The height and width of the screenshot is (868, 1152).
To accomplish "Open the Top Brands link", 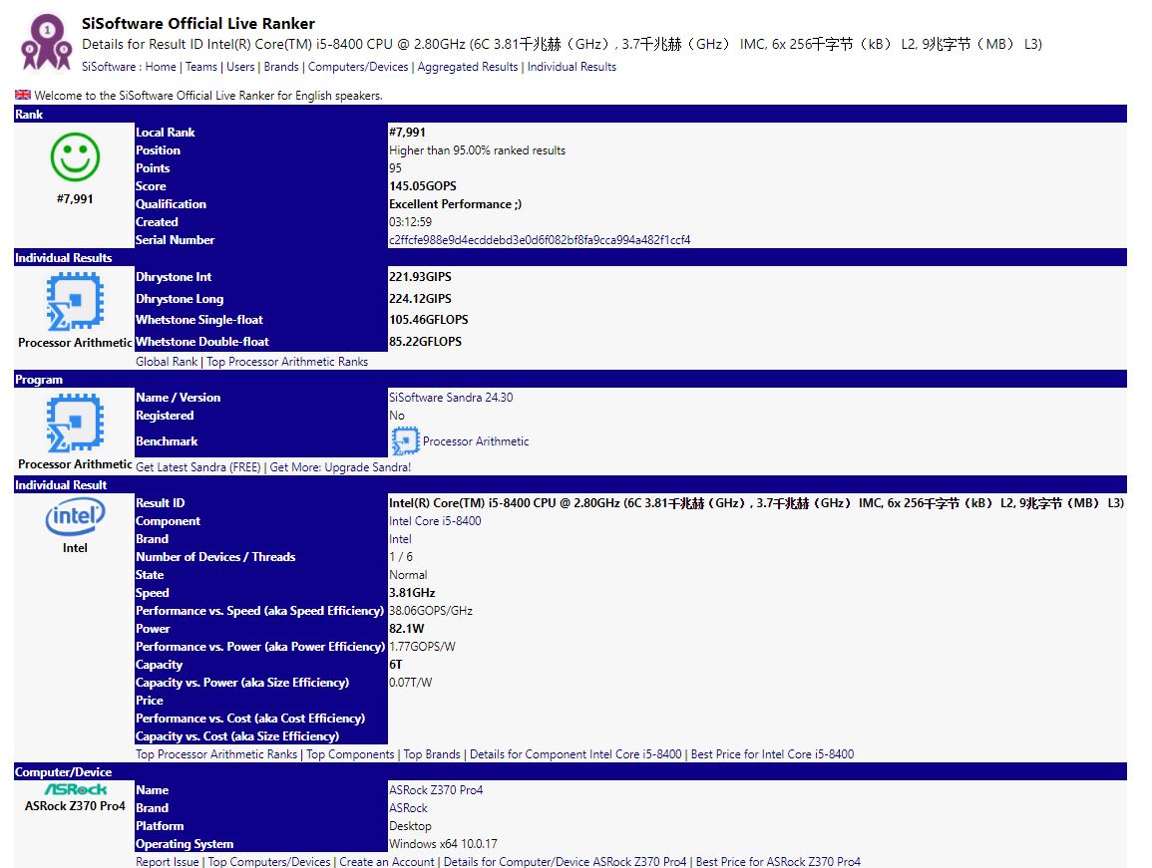I will (432, 754).
